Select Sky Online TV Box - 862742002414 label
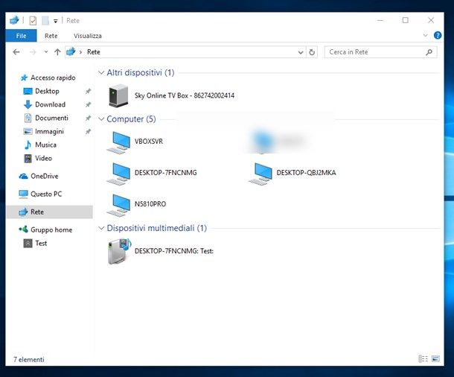This screenshot has height=377, width=454. (x=185, y=95)
